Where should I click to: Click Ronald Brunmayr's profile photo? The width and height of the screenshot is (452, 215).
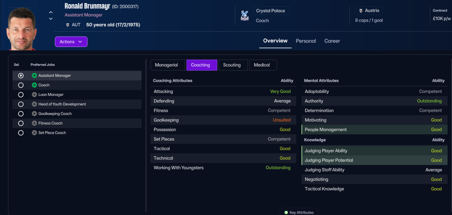tap(21, 29)
